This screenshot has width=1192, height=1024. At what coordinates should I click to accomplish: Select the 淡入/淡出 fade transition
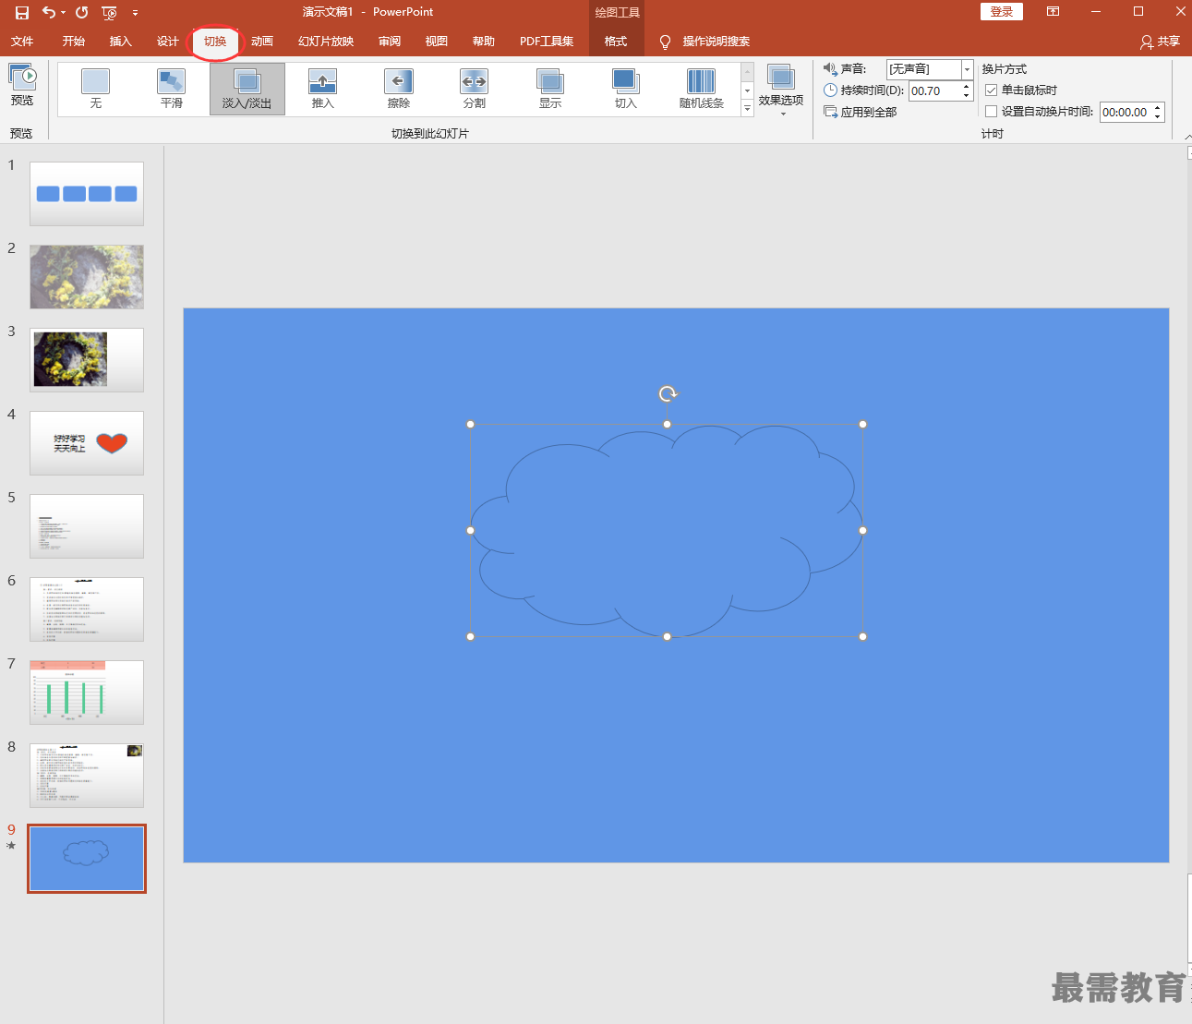pyautogui.click(x=247, y=89)
